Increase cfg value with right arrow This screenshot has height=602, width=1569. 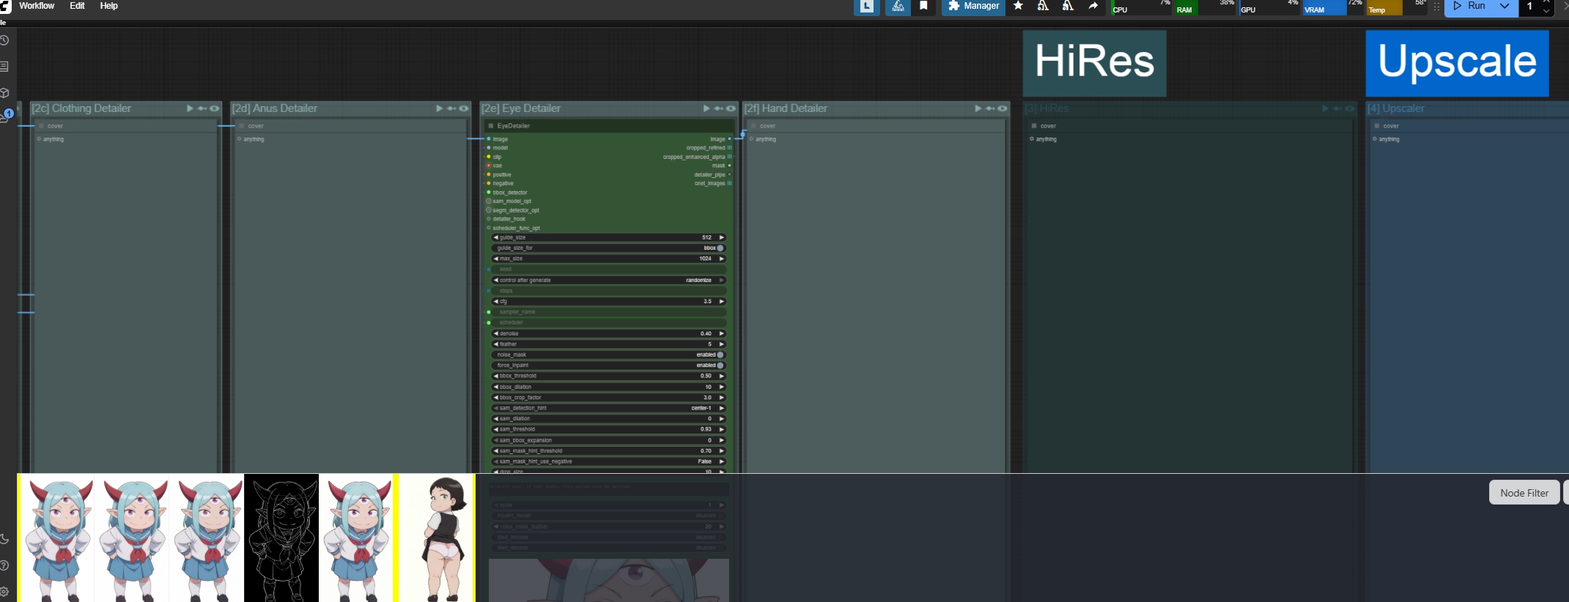point(722,301)
